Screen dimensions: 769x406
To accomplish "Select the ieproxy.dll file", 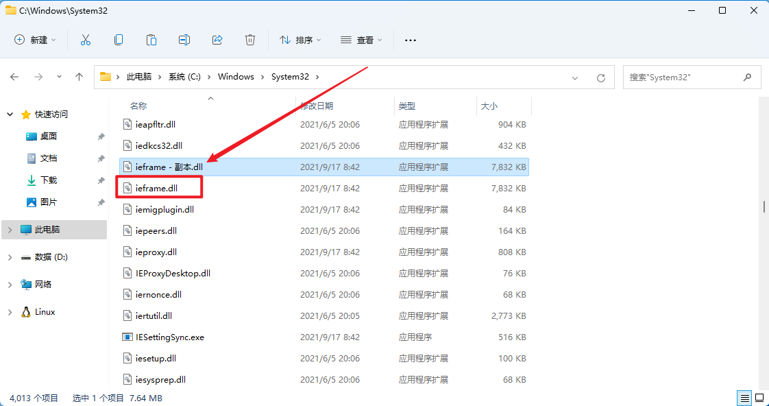I will tap(324, 252).
